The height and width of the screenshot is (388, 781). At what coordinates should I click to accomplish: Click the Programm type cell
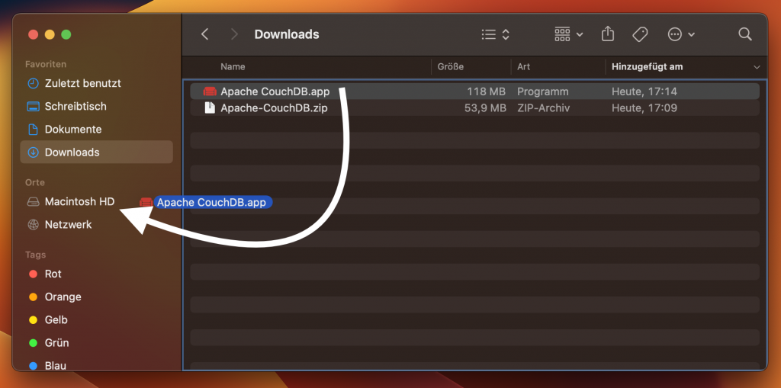(x=543, y=91)
